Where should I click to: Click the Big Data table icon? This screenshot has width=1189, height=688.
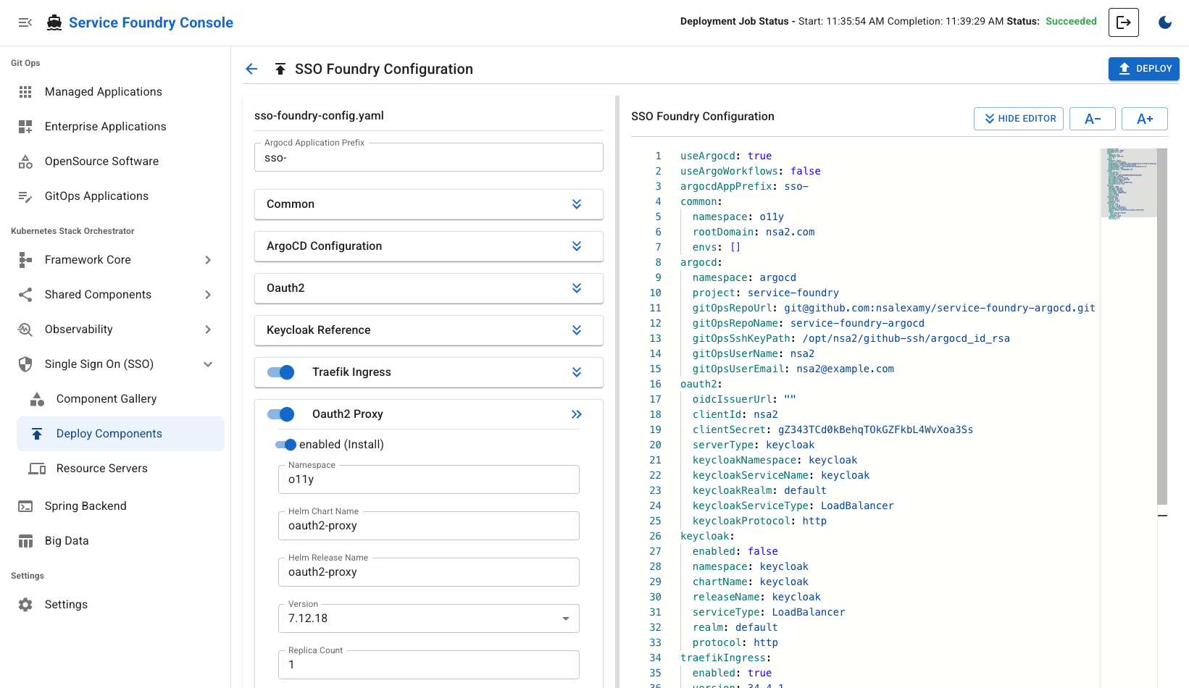[x=25, y=541]
